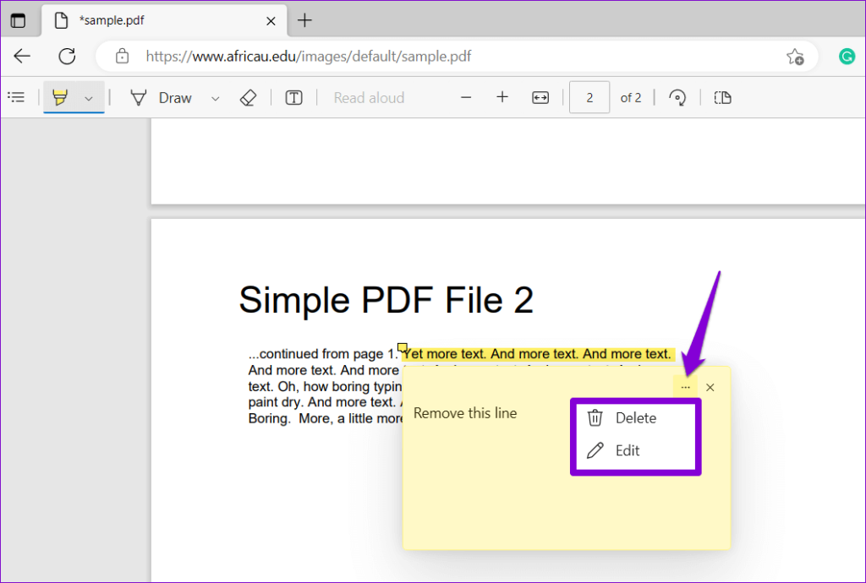Viewport: 866px width, 583px height.
Task: Rotate the PDF page
Action: click(677, 97)
